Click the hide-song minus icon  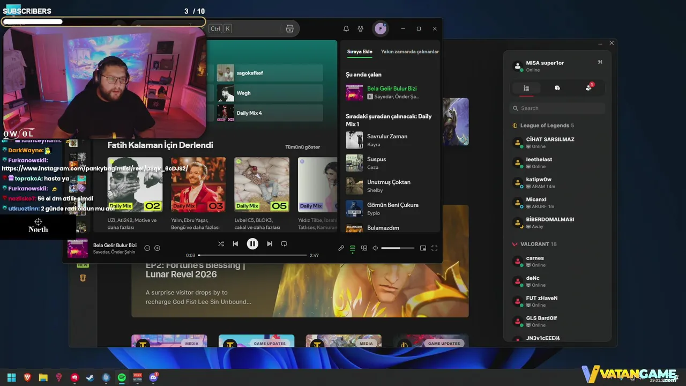(x=147, y=248)
